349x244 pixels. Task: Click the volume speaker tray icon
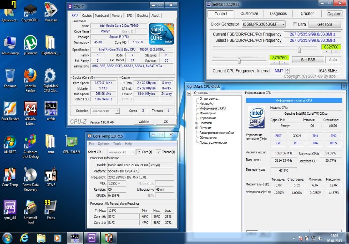tap(320, 238)
